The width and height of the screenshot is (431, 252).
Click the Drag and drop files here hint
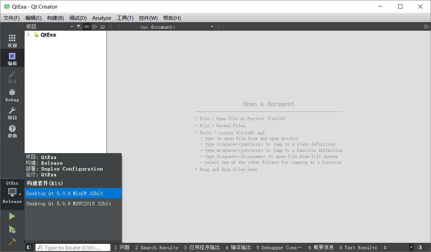click(228, 169)
